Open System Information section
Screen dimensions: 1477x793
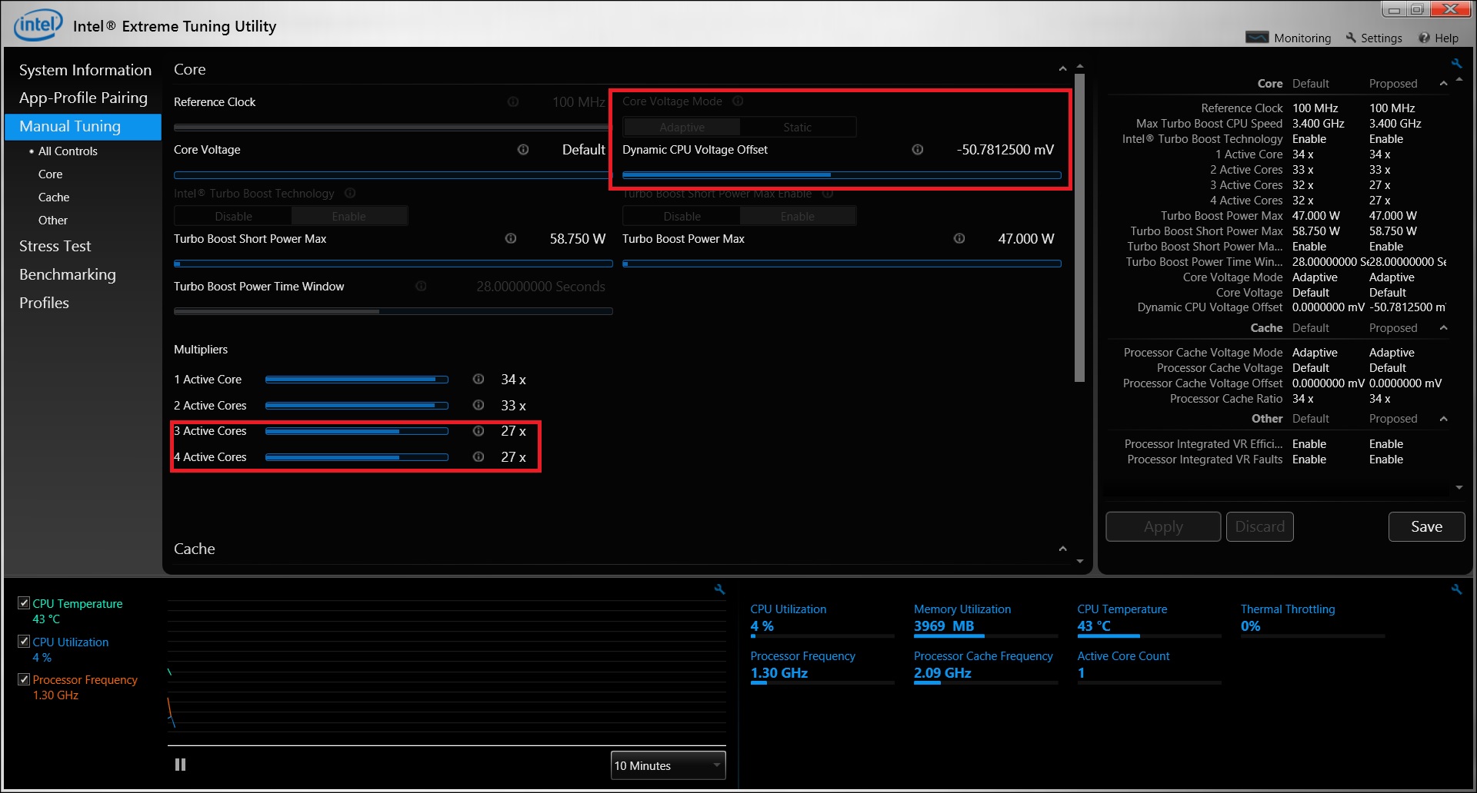(x=85, y=70)
